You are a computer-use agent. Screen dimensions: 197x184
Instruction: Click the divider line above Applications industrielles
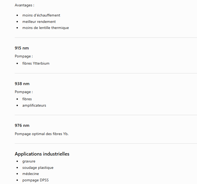(x=106, y=144)
